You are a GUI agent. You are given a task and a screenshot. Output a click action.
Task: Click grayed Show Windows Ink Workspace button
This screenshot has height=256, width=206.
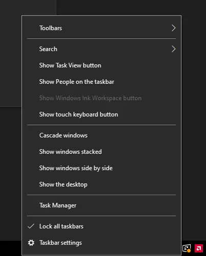coord(101,98)
